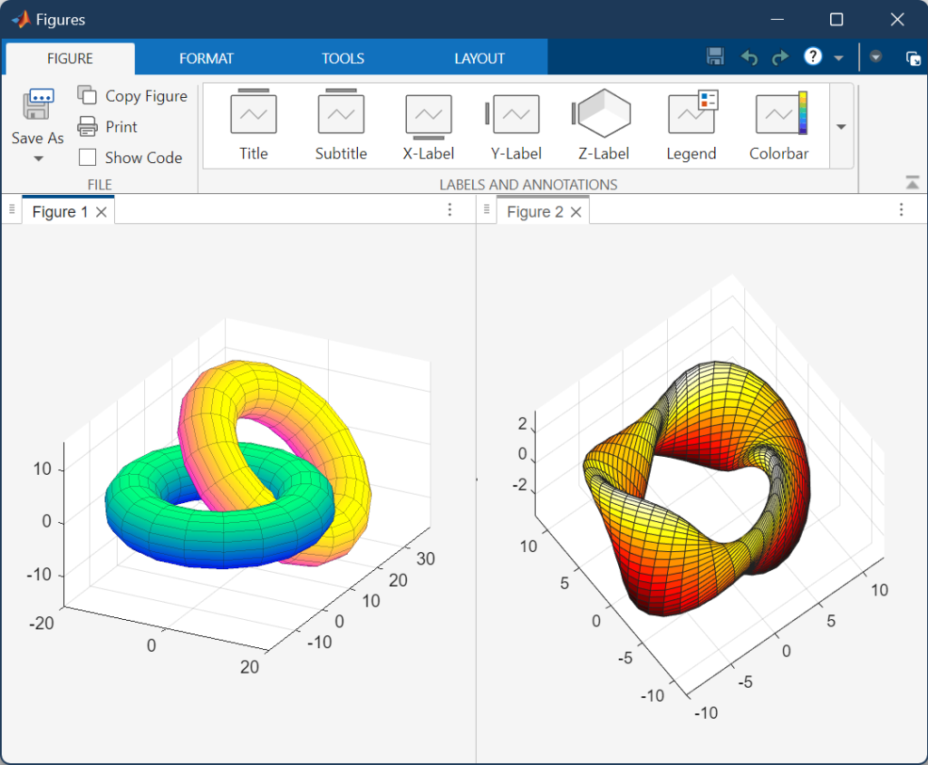Click Copy Figure button

[x=132, y=96]
